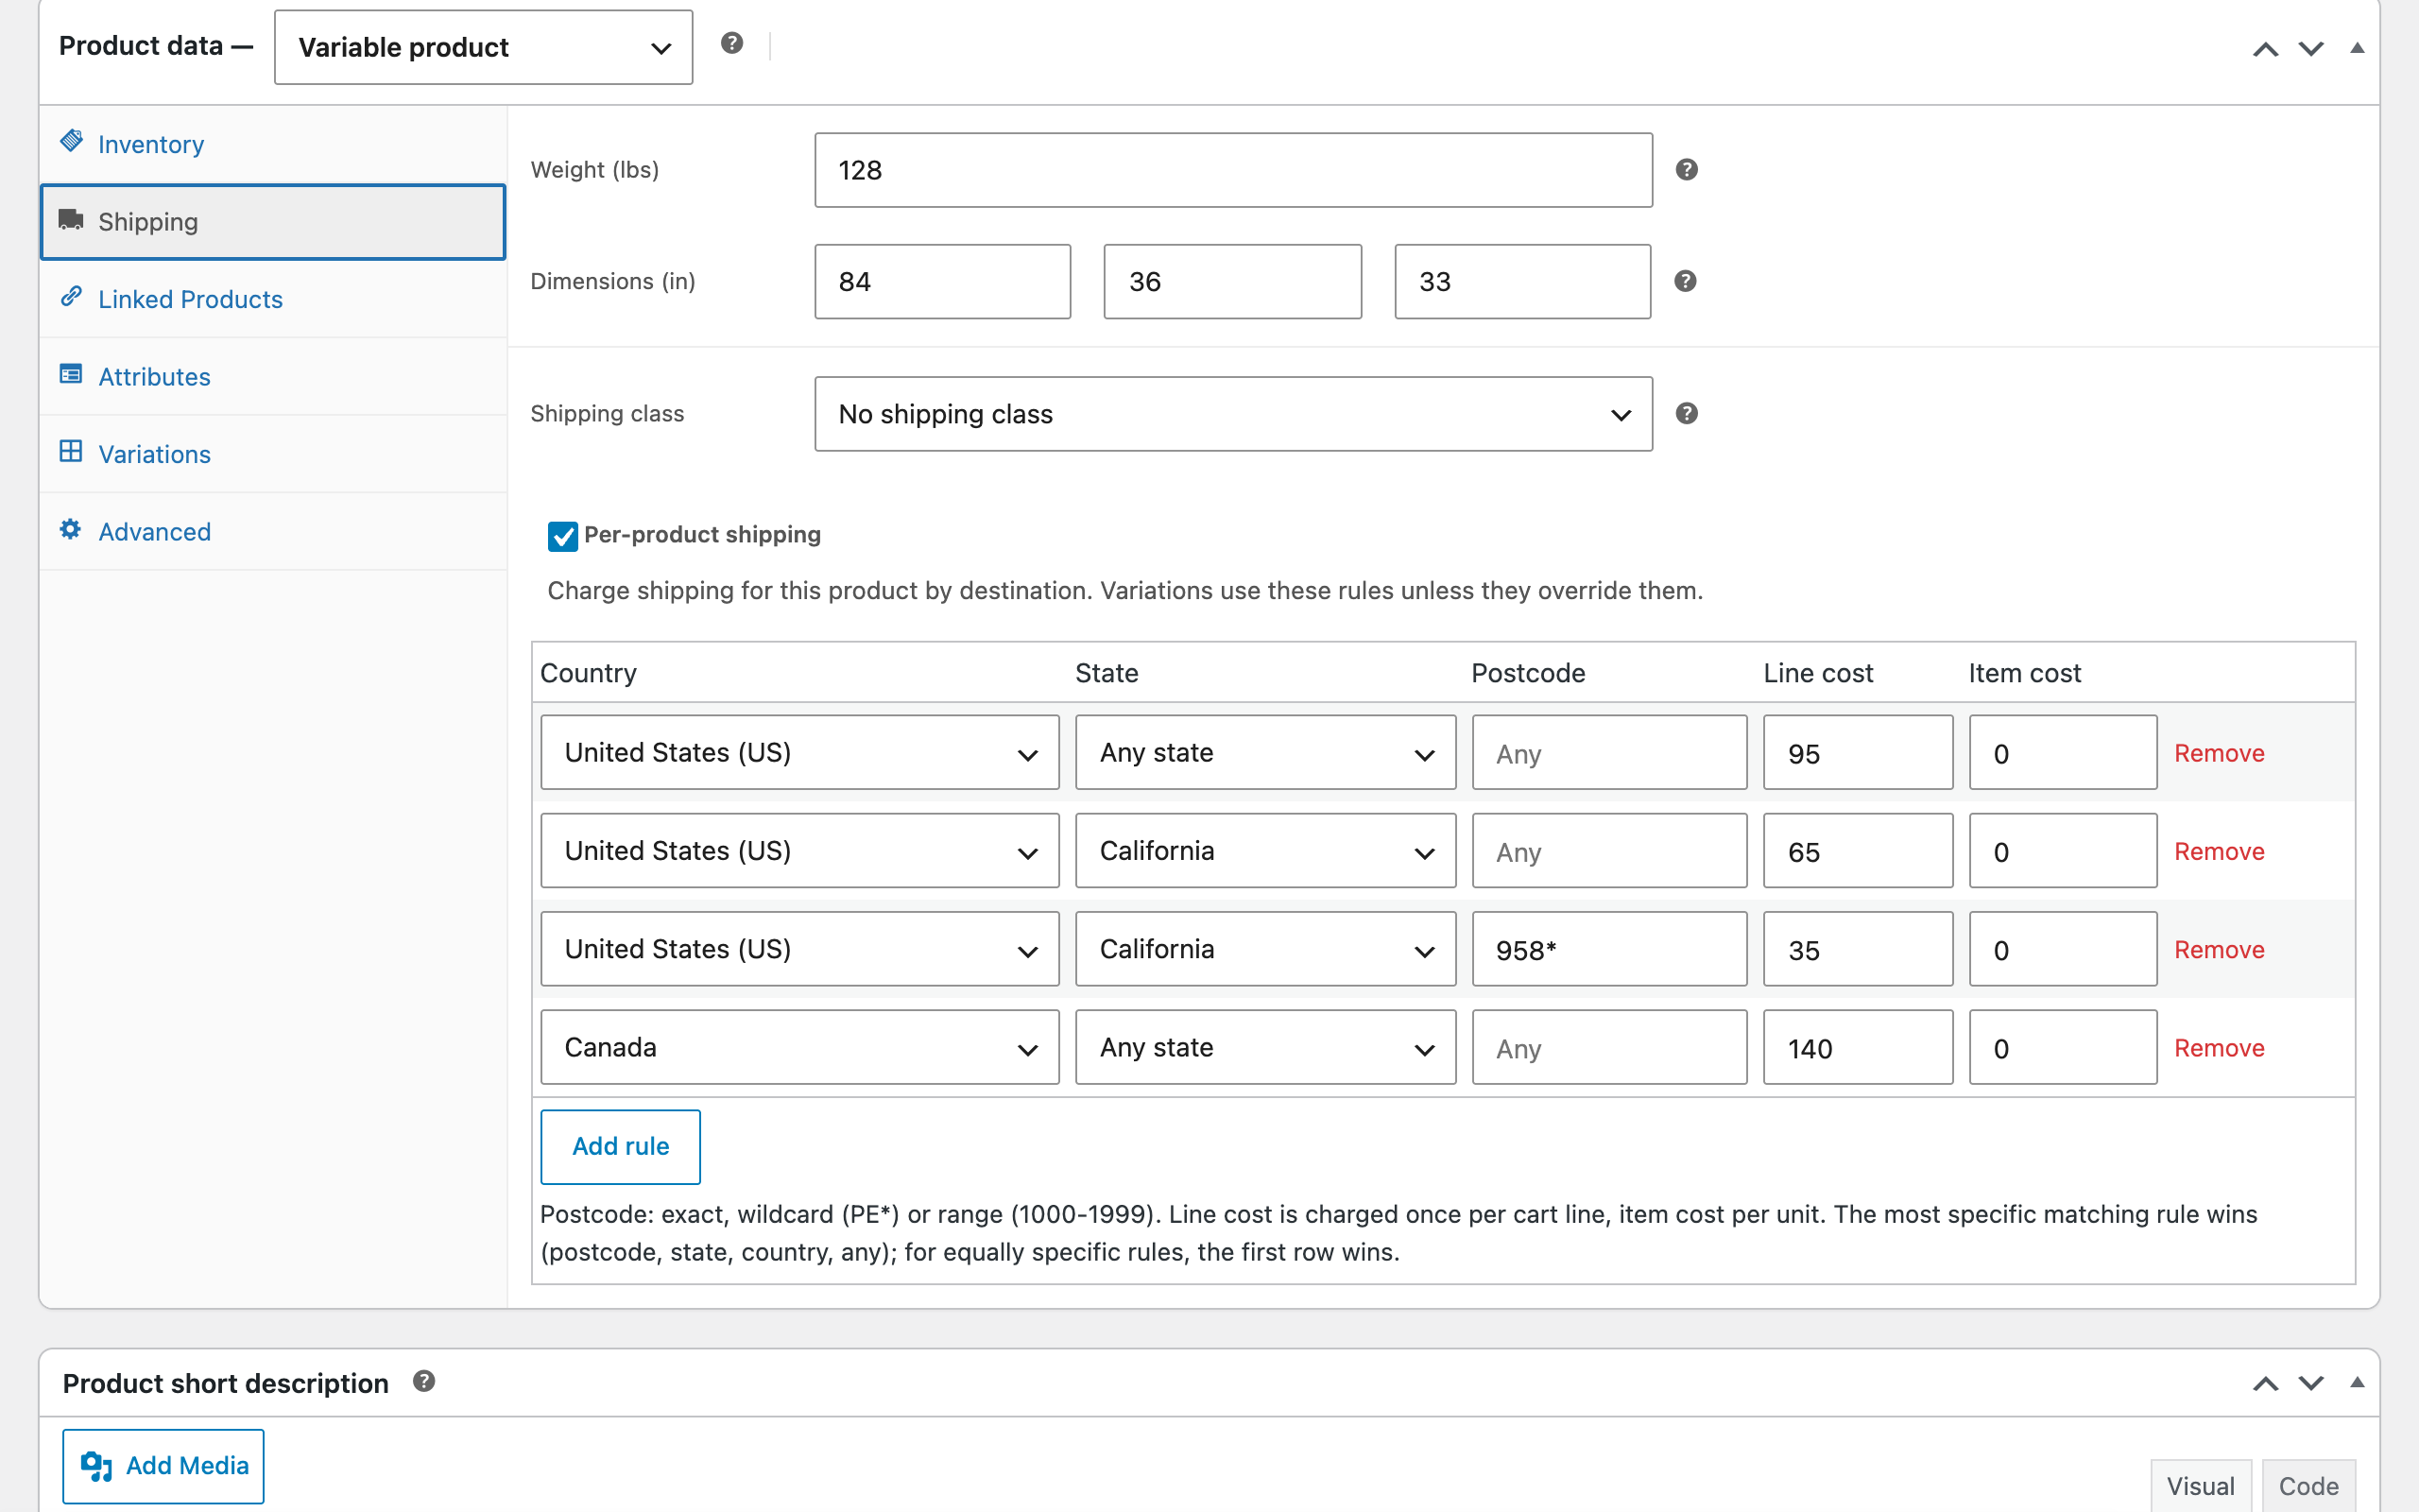Screen dimensions: 2419x1512
Task: Collapse the Product short description panel
Action: [2357, 1382]
